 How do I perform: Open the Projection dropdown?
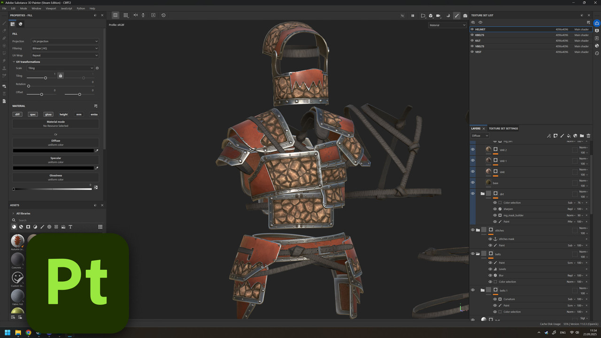click(65, 41)
